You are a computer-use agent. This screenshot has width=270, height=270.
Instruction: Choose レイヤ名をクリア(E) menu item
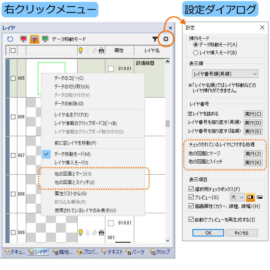(93, 115)
